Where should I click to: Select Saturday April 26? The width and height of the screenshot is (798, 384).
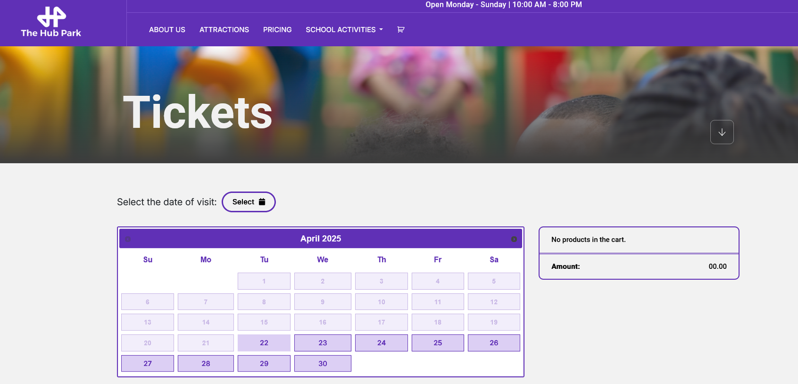coord(494,343)
